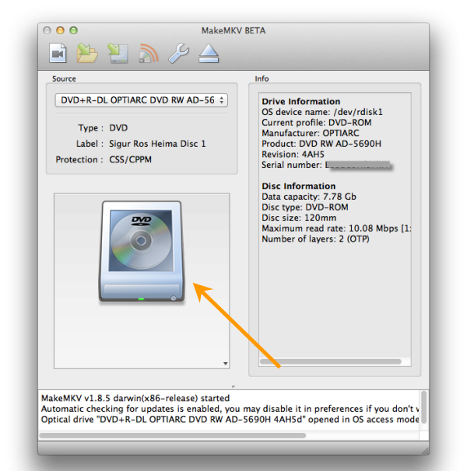
Task: Click the Stream icon in toolbar
Action: pyautogui.click(x=149, y=53)
